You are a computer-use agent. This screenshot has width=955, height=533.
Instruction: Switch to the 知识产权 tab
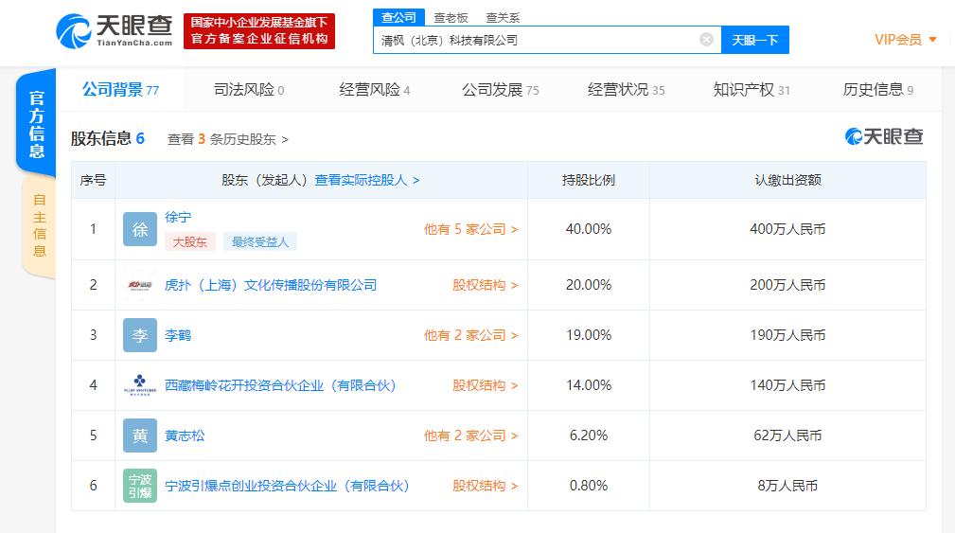pyautogui.click(x=752, y=90)
